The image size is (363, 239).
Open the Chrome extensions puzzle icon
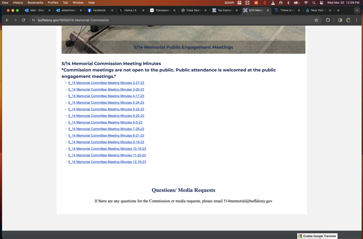click(x=328, y=20)
